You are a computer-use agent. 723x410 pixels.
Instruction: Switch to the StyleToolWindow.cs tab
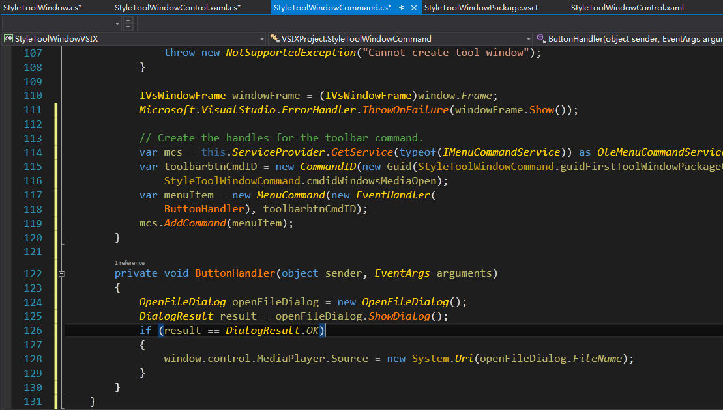(x=42, y=8)
